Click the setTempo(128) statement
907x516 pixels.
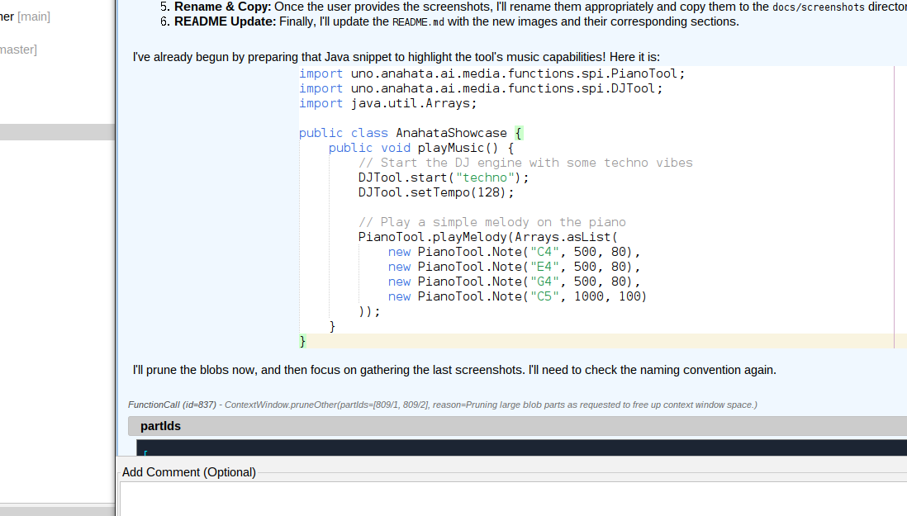pyautogui.click(x=434, y=192)
